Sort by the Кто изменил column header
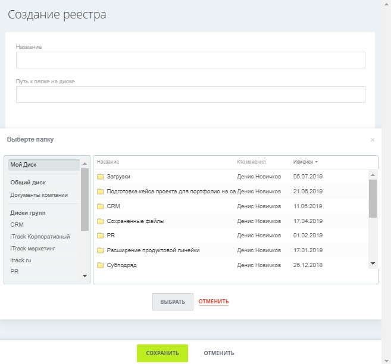Screen dimensions: 391x364 pyautogui.click(x=251, y=162)
